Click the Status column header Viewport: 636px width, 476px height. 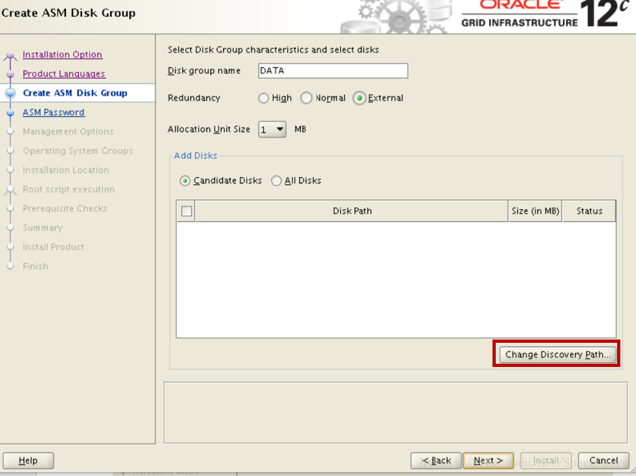point(589,211)
